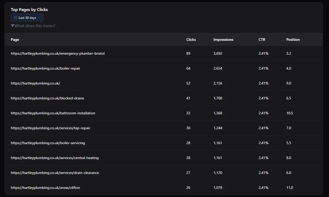Select the position value 9.0

point(289,83)
